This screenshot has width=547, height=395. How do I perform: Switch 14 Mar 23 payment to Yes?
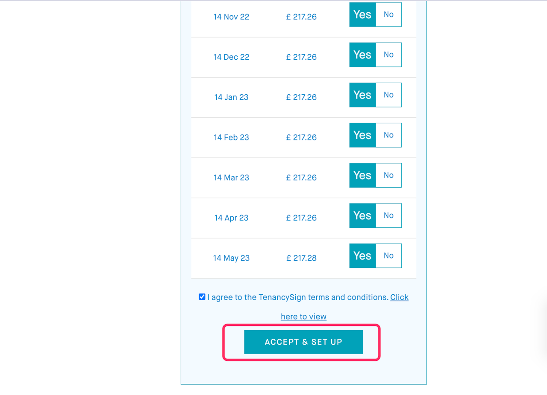[362, 175]
